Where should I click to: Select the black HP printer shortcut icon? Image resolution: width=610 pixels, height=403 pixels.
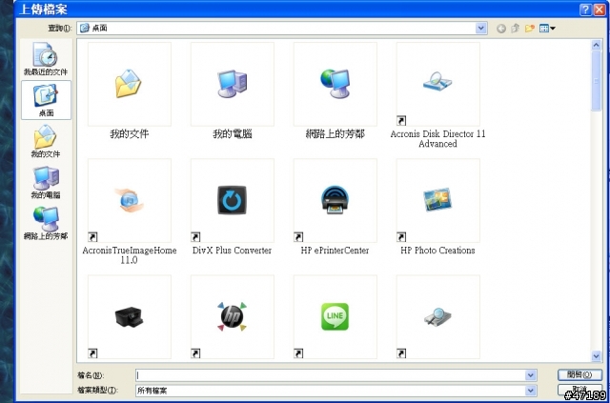point(130,316)
